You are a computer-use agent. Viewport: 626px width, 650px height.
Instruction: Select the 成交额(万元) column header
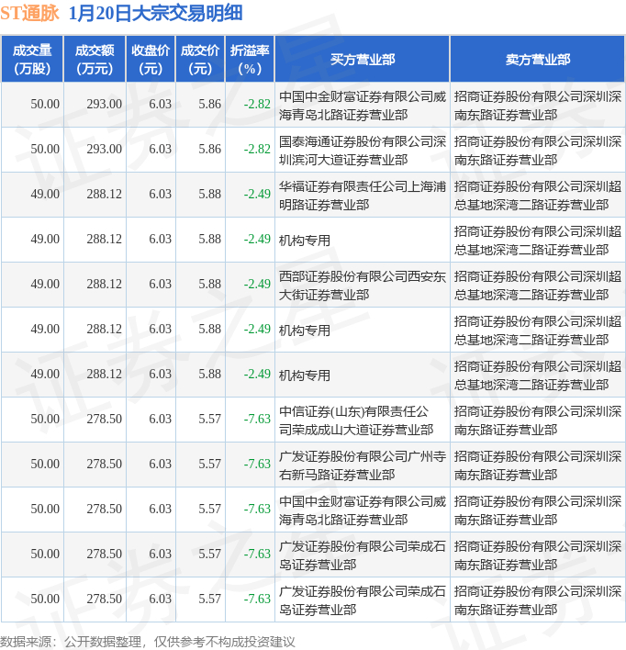95,60
